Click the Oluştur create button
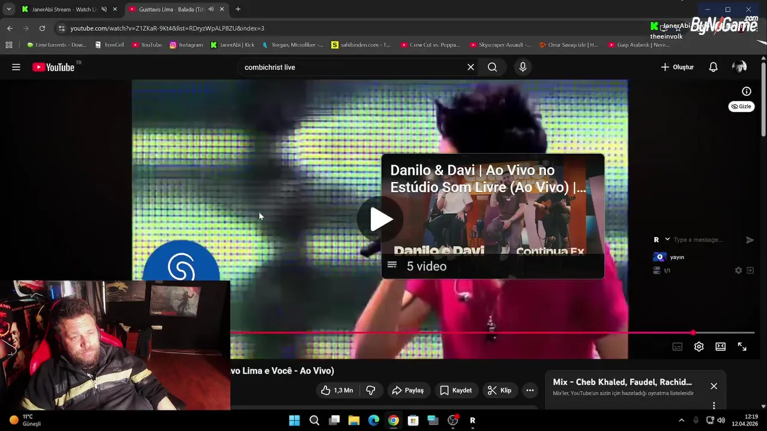 [677, 67]
